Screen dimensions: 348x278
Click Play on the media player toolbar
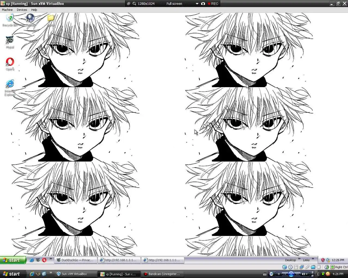click(x=291, y=274)
